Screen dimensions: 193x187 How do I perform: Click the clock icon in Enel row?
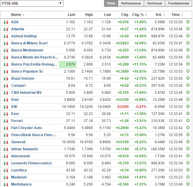(x=188, y=99)
